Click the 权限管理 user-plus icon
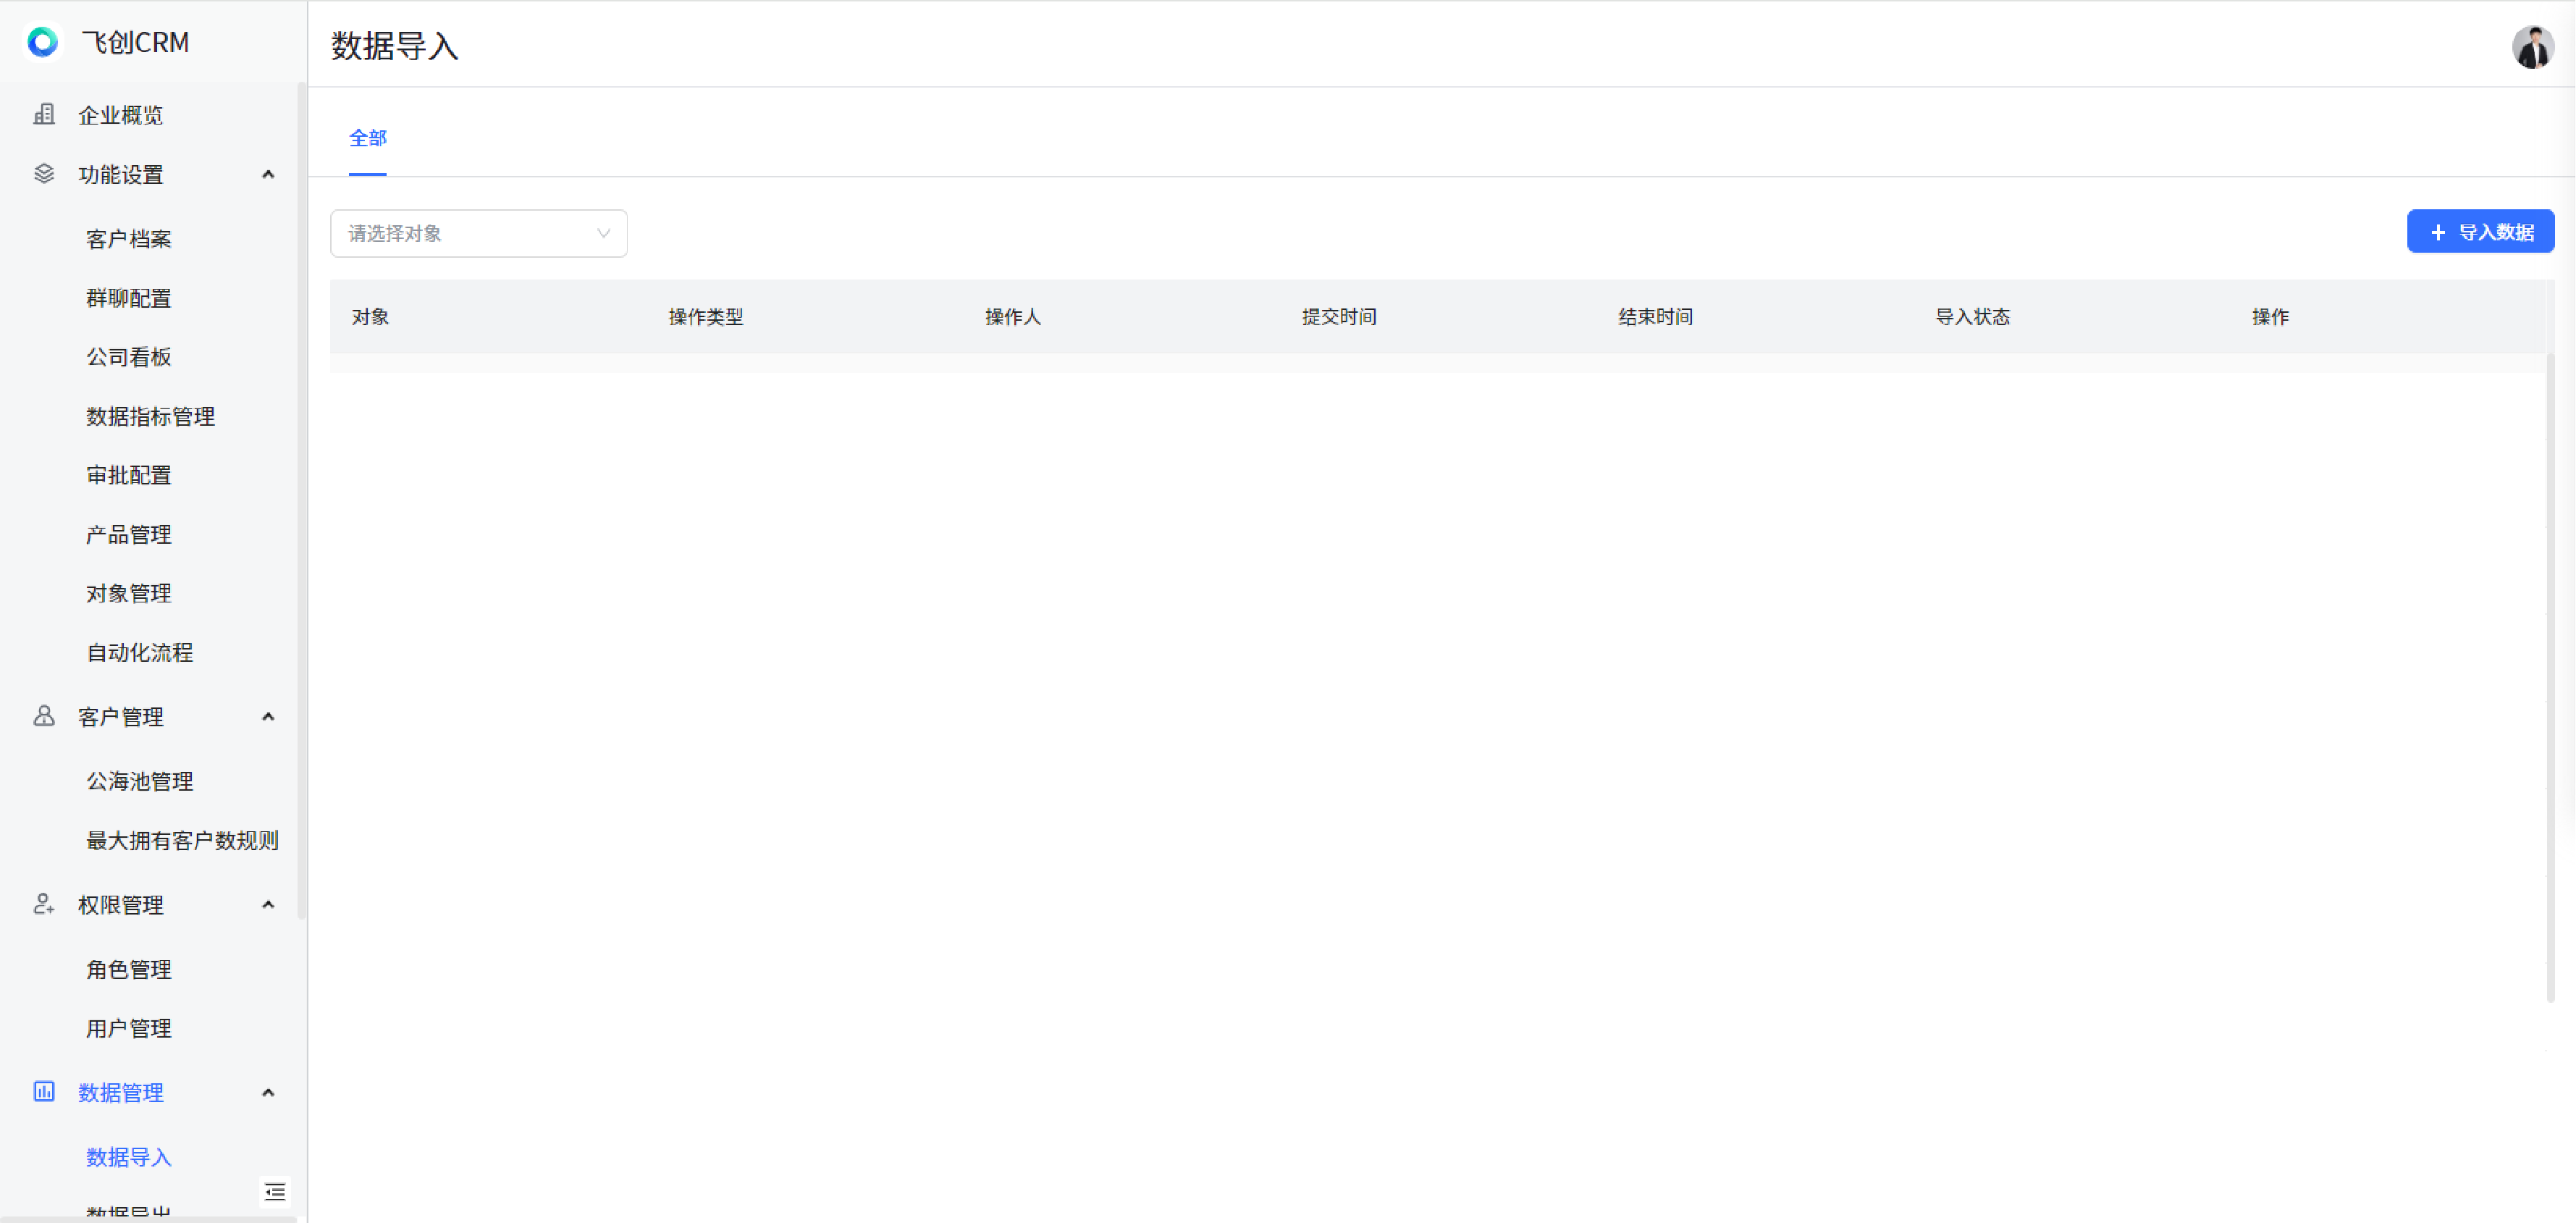The height and width of the screenshot is (1223, 2576). pyautogui.click(x=44, y=904)
